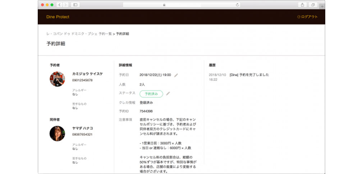363x174 pixels.
Task: Click the クレカ情報 value 登録済み
Action: click(146, 102)
